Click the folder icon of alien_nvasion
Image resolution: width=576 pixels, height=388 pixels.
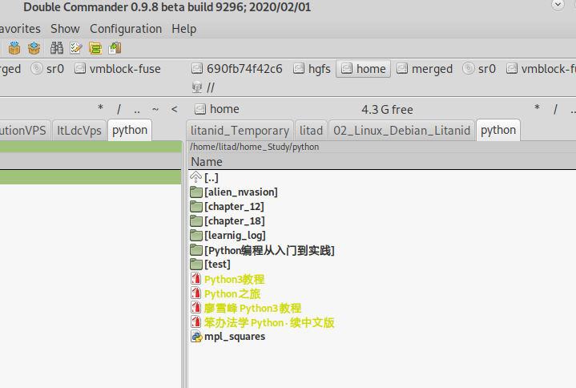click(196, 192)
